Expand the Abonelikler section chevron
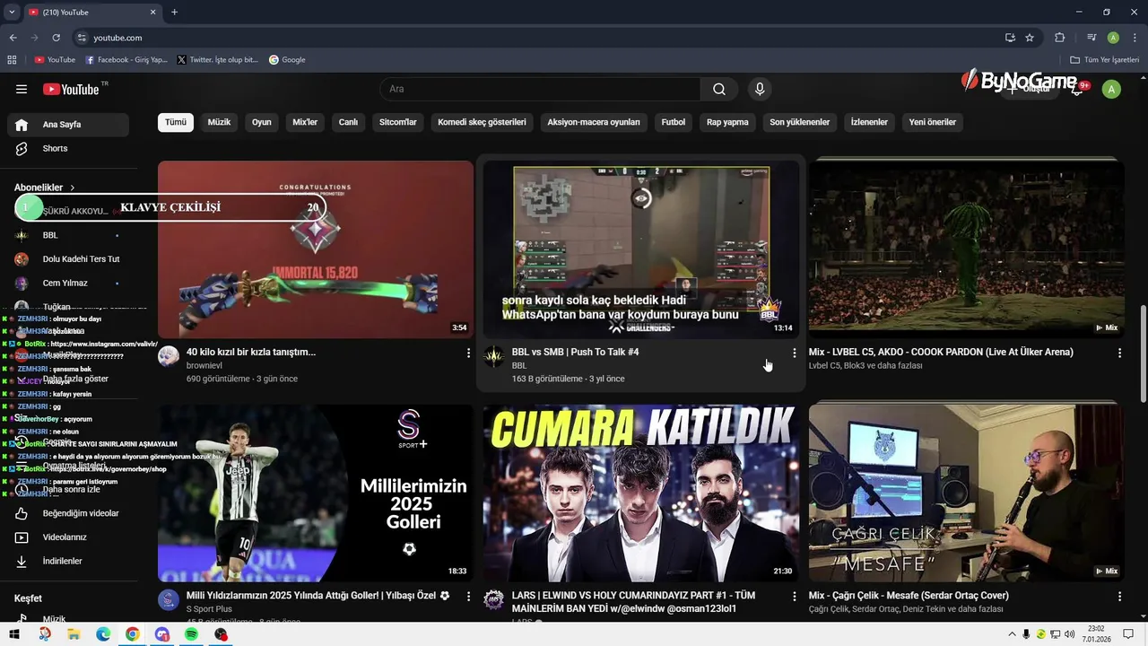 (x=73, y=188)
